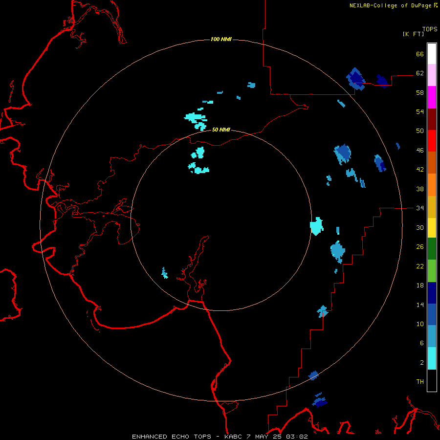Screen dimensions: 440x440
Task: Select the "66" scale value
Action: pos(420,54)
